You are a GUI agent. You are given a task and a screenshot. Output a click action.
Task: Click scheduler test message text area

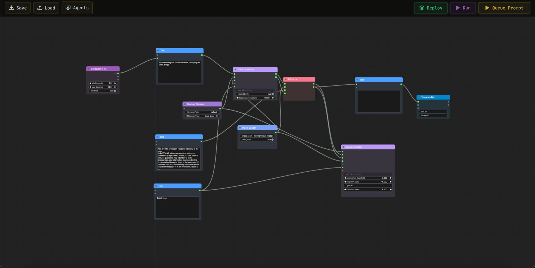click(179, 72)
